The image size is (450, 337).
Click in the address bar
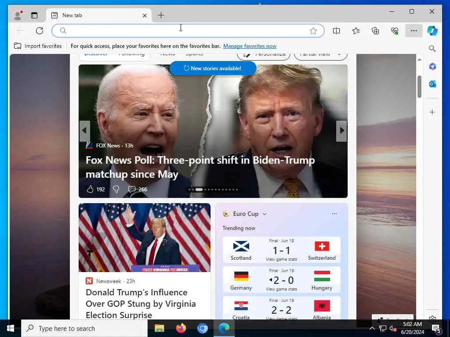click(x=188, y=31)
